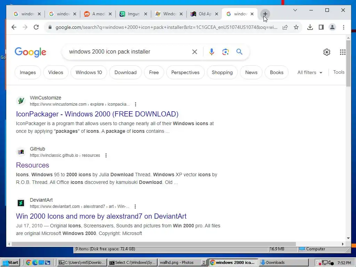The height and width of the screenshot is (267, 356).
Task: Go forward to the next page
Action: click(x=25, y=27)
